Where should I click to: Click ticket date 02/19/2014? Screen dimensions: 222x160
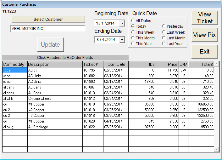tap(116, 87)
